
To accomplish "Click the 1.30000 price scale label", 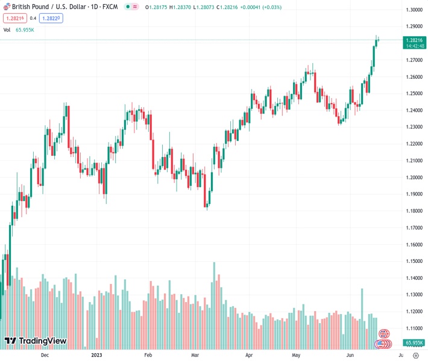I will pos(414,10).
